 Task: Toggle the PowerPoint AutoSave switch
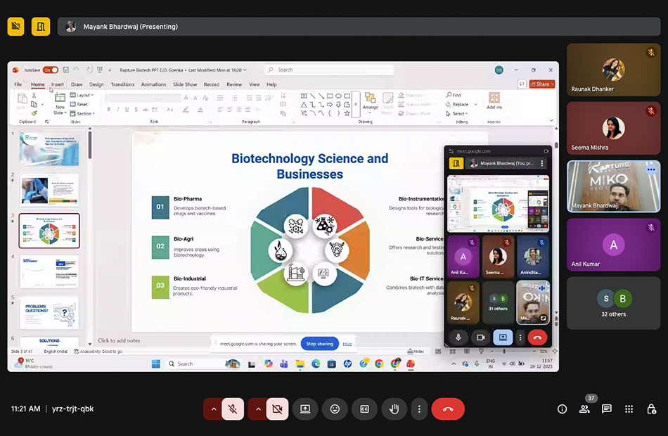pos(50,70)
